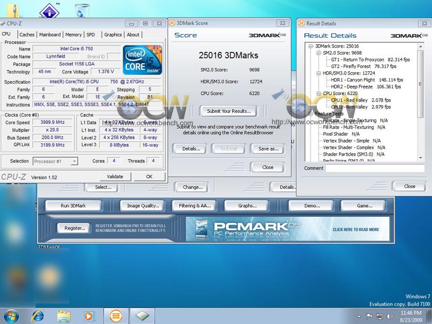Open the taskbar clock showing 11:46 PM
Image resolution: width=432 pixels, height=324 pixels.
point(411,316)
